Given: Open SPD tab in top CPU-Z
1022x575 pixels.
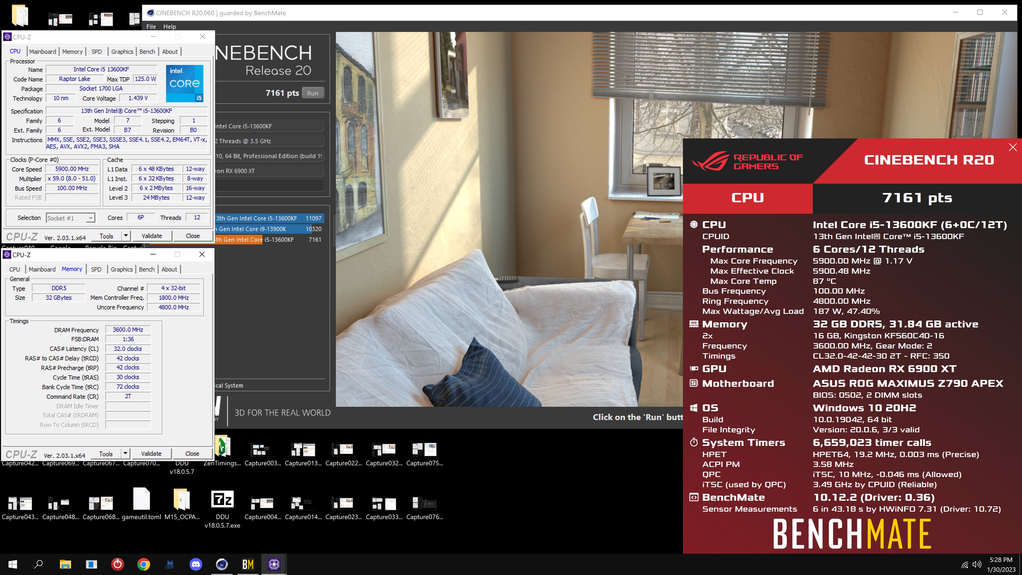Looking at the screenshot, I should (x=97, y=52).
